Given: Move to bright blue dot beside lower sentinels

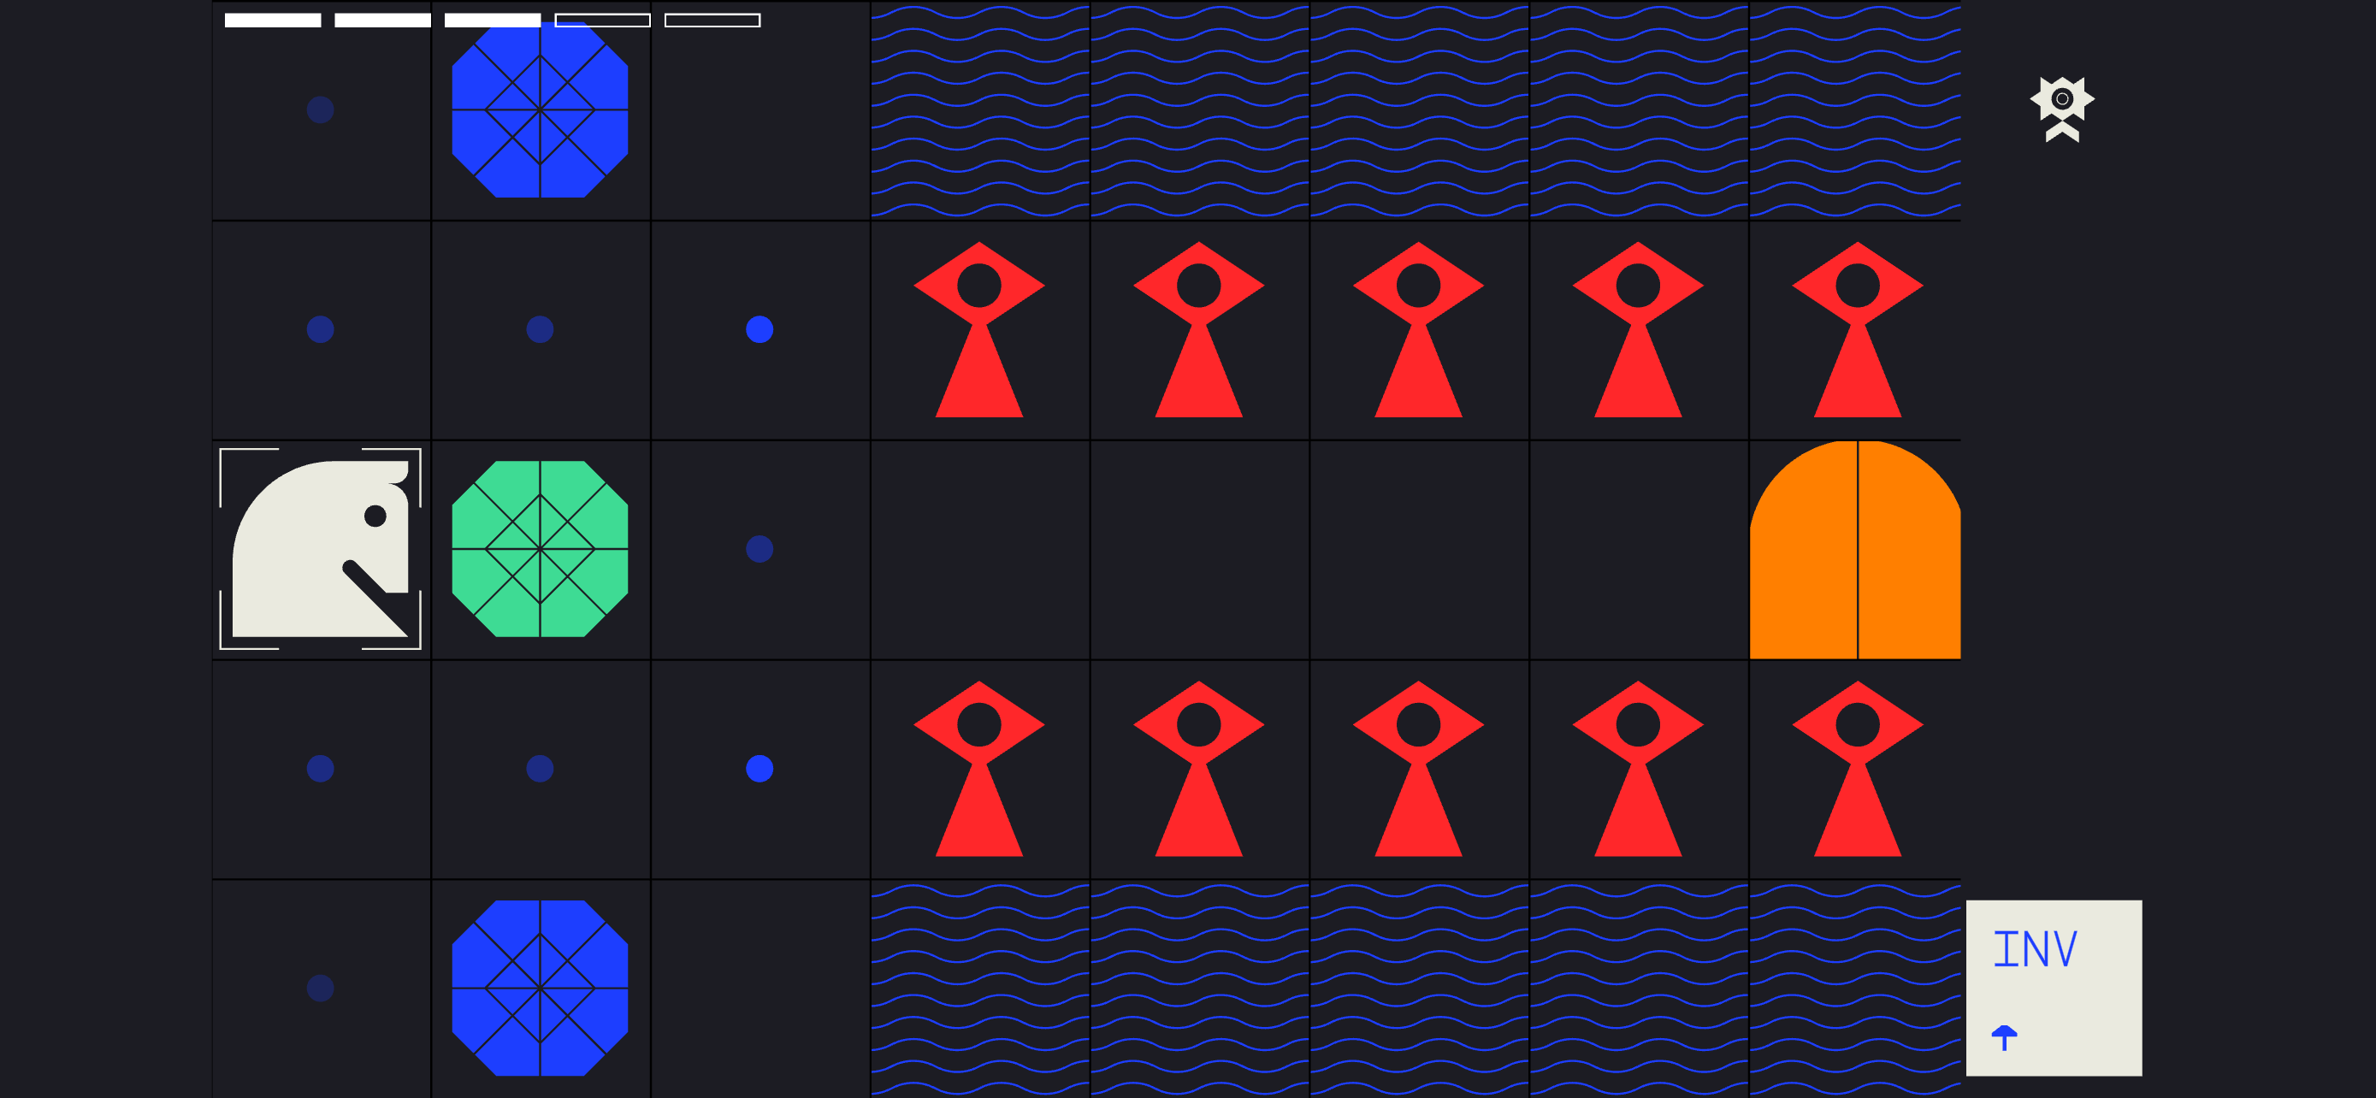Looking at the screenshot, I should tap(759, 768).
